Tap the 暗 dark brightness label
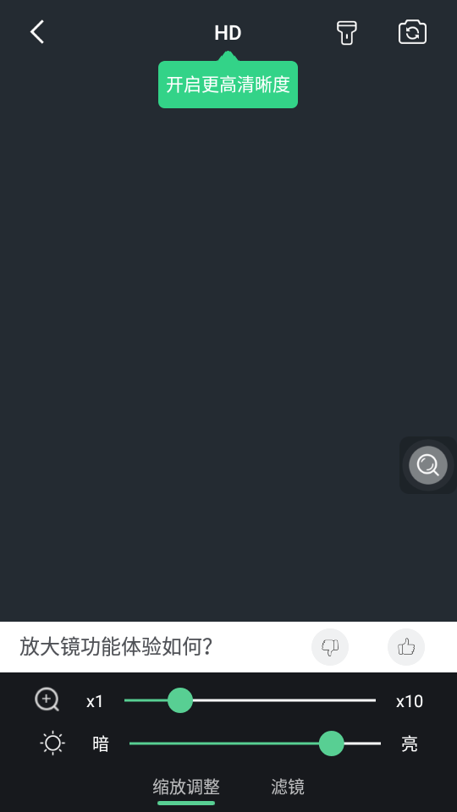This screenshot has width=457, height=812. (101, 744)
